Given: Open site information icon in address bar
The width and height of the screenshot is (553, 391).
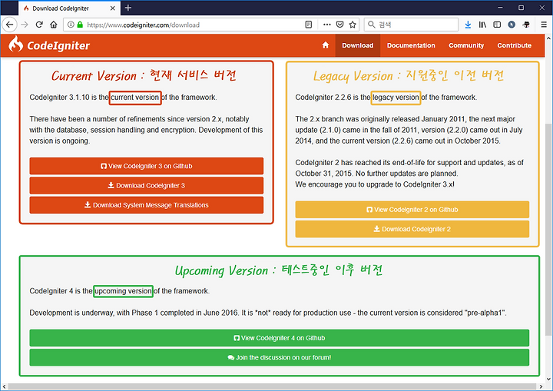Looking at the screenshot, I should pyautogui.click(x=71, y=25).
